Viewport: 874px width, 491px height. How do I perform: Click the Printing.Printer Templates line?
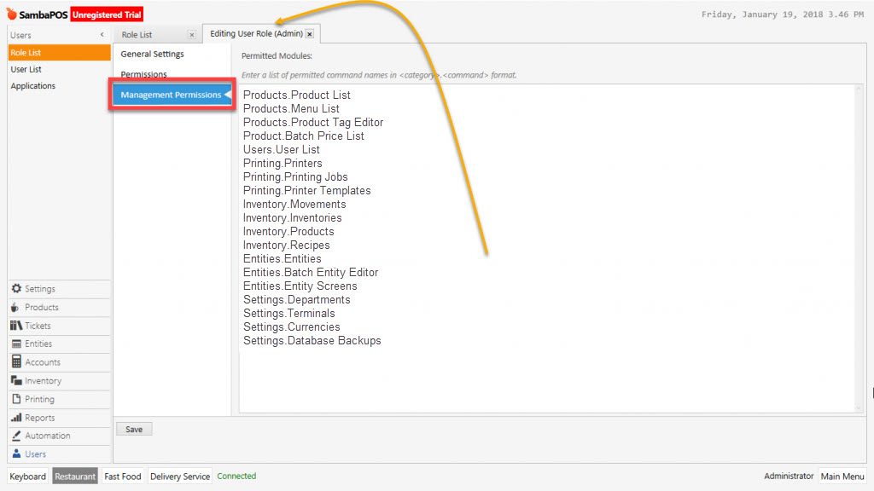pos(306,190)
